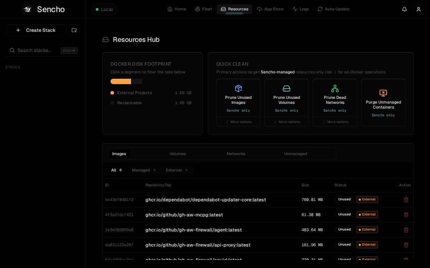Click the 61.38 MB size value
Image resolution: width=430 pixels, height=268 pixels.
[311, 215]
